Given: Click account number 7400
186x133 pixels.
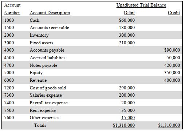Looking at the screenshot, I should [x=9, y=103].
